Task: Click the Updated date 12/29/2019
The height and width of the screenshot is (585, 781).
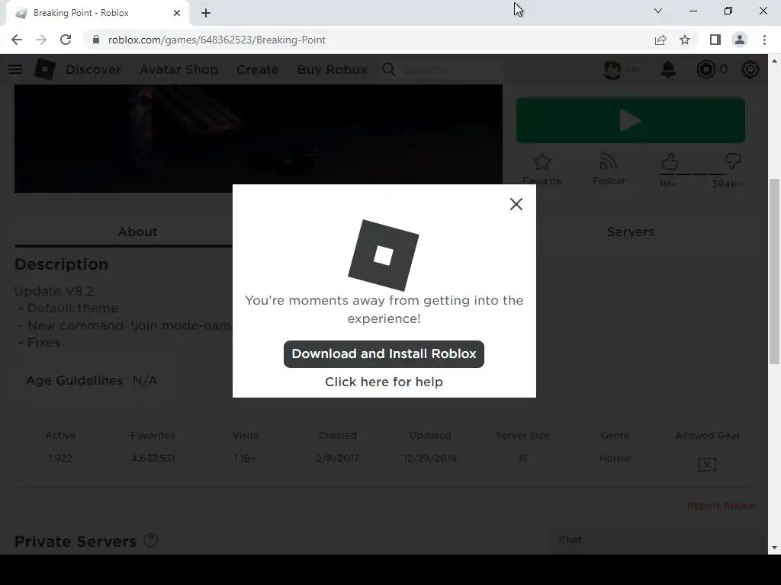Action: 430,458
